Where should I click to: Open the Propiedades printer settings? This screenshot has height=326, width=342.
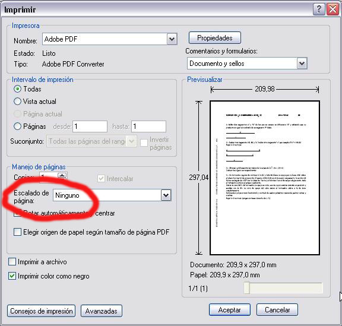[x=214, y=38]
